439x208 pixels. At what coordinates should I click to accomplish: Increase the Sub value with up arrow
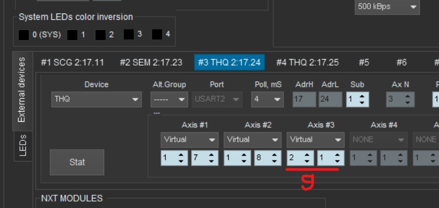[x=362, y=96]
